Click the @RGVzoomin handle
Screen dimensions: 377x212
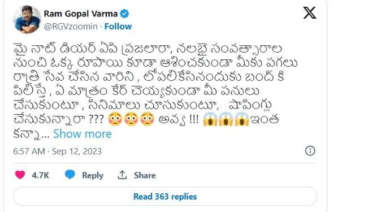coord(71,26)
